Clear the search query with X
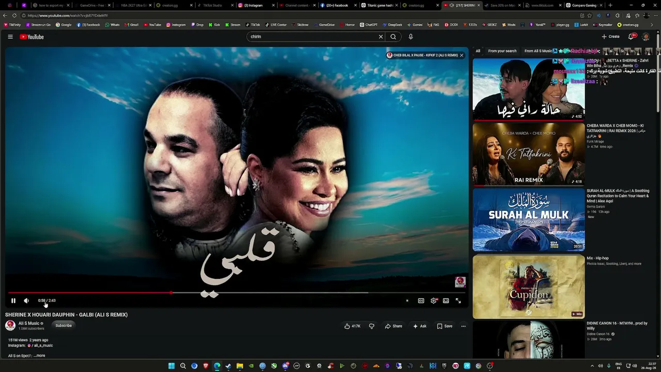Image resolution: width=661 pixels, height=372 pixels. coord(381,37)
